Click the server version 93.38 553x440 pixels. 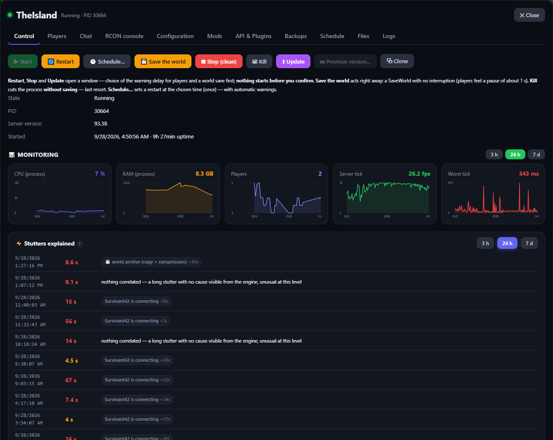101,124
